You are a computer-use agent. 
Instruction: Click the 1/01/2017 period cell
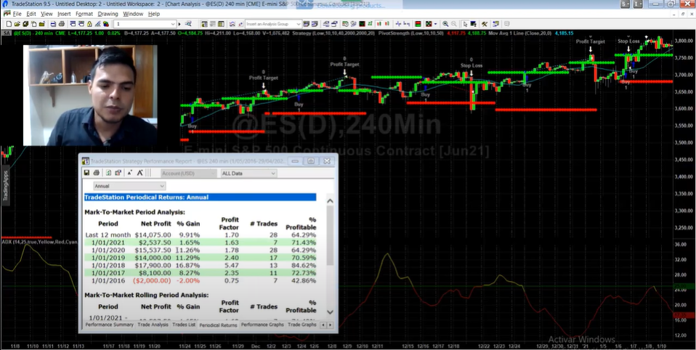pos(108,273)
